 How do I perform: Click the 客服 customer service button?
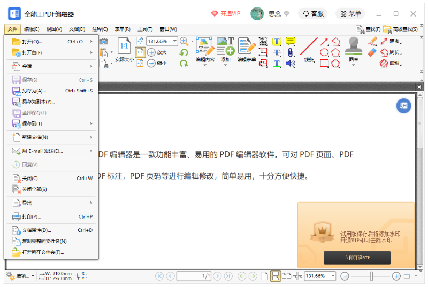tap(313, 14)
